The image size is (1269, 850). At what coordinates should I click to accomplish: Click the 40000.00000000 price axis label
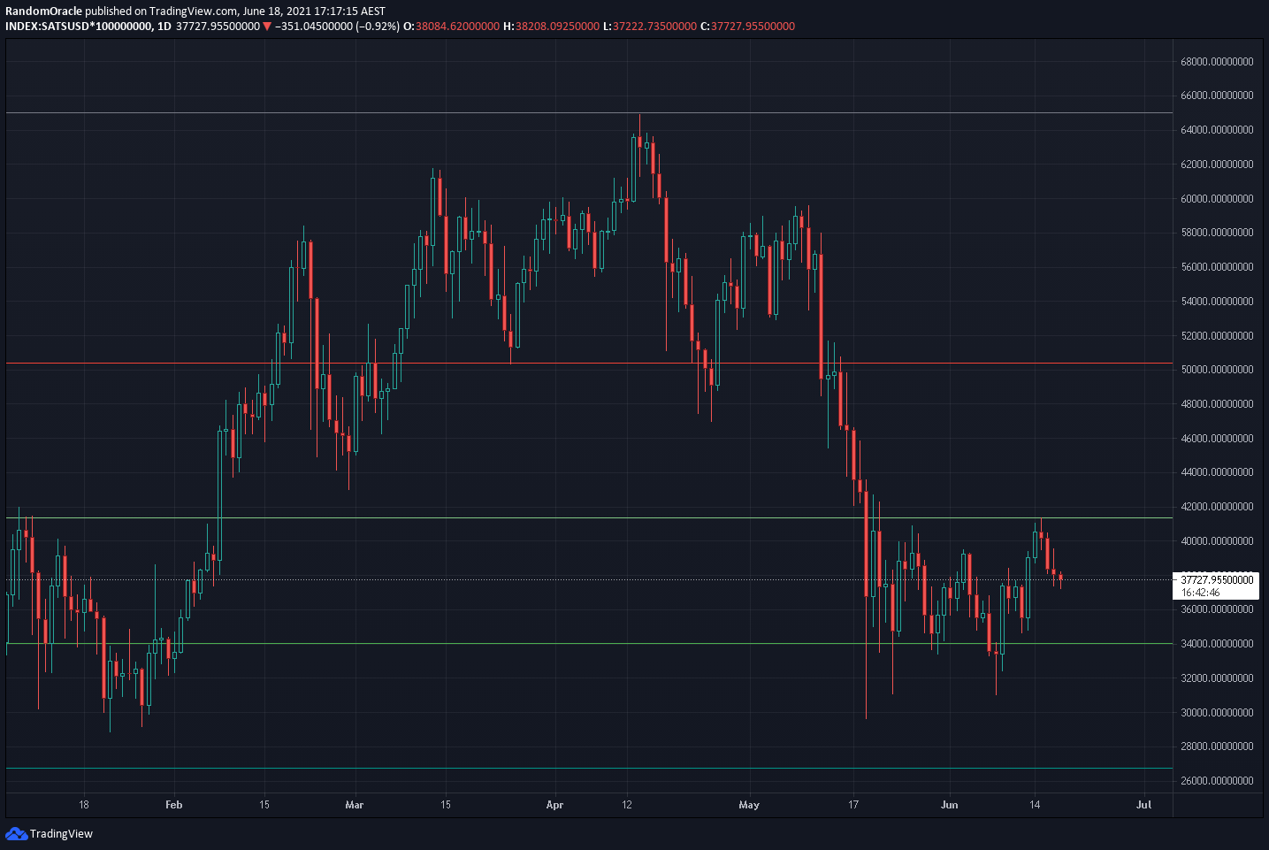click(1217, 541)
